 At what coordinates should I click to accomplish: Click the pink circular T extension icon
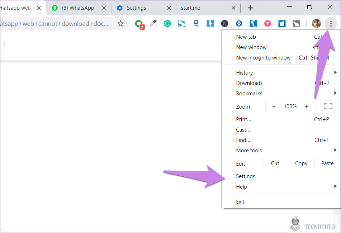point(267,23)
